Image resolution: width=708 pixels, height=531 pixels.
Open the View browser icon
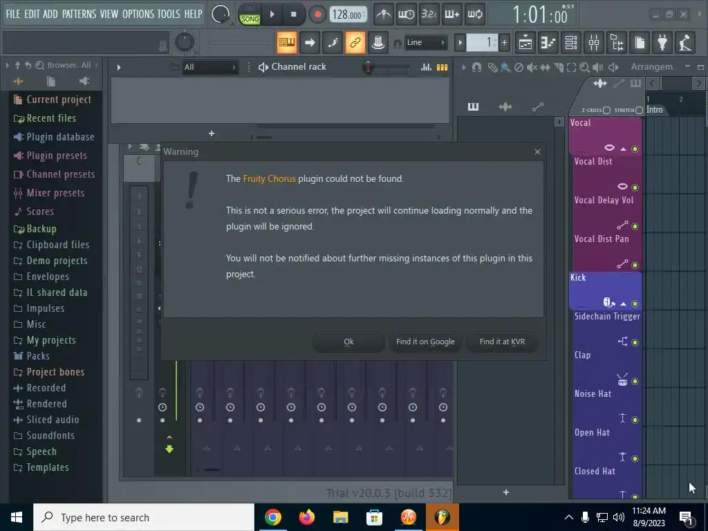point(617,42)
